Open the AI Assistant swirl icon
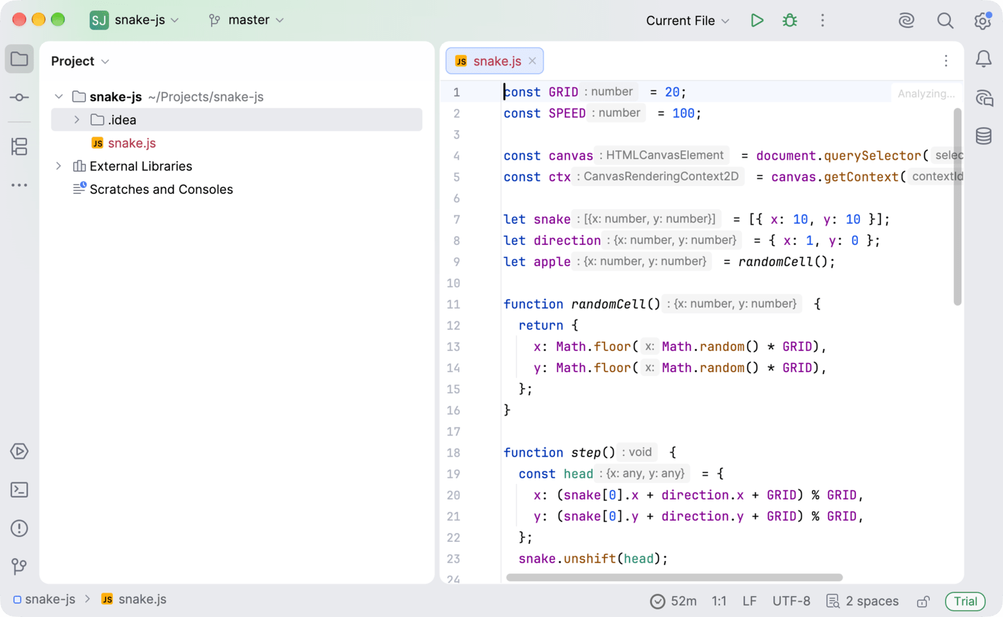 click(x=907, y=20)
